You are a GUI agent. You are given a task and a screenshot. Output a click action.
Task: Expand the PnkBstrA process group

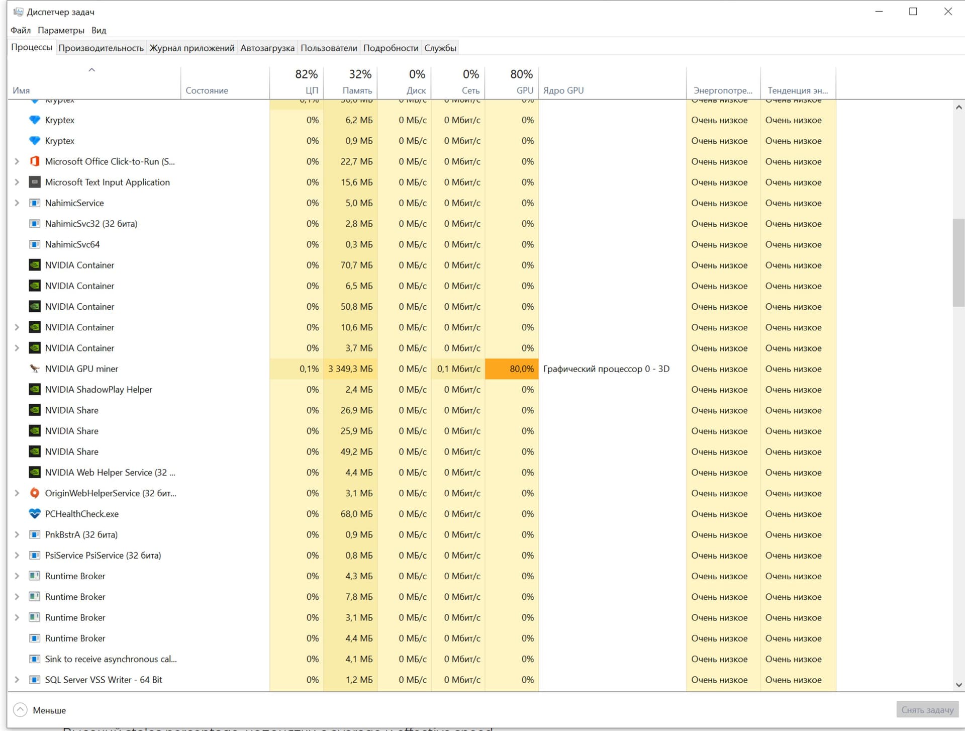[17, 534]
